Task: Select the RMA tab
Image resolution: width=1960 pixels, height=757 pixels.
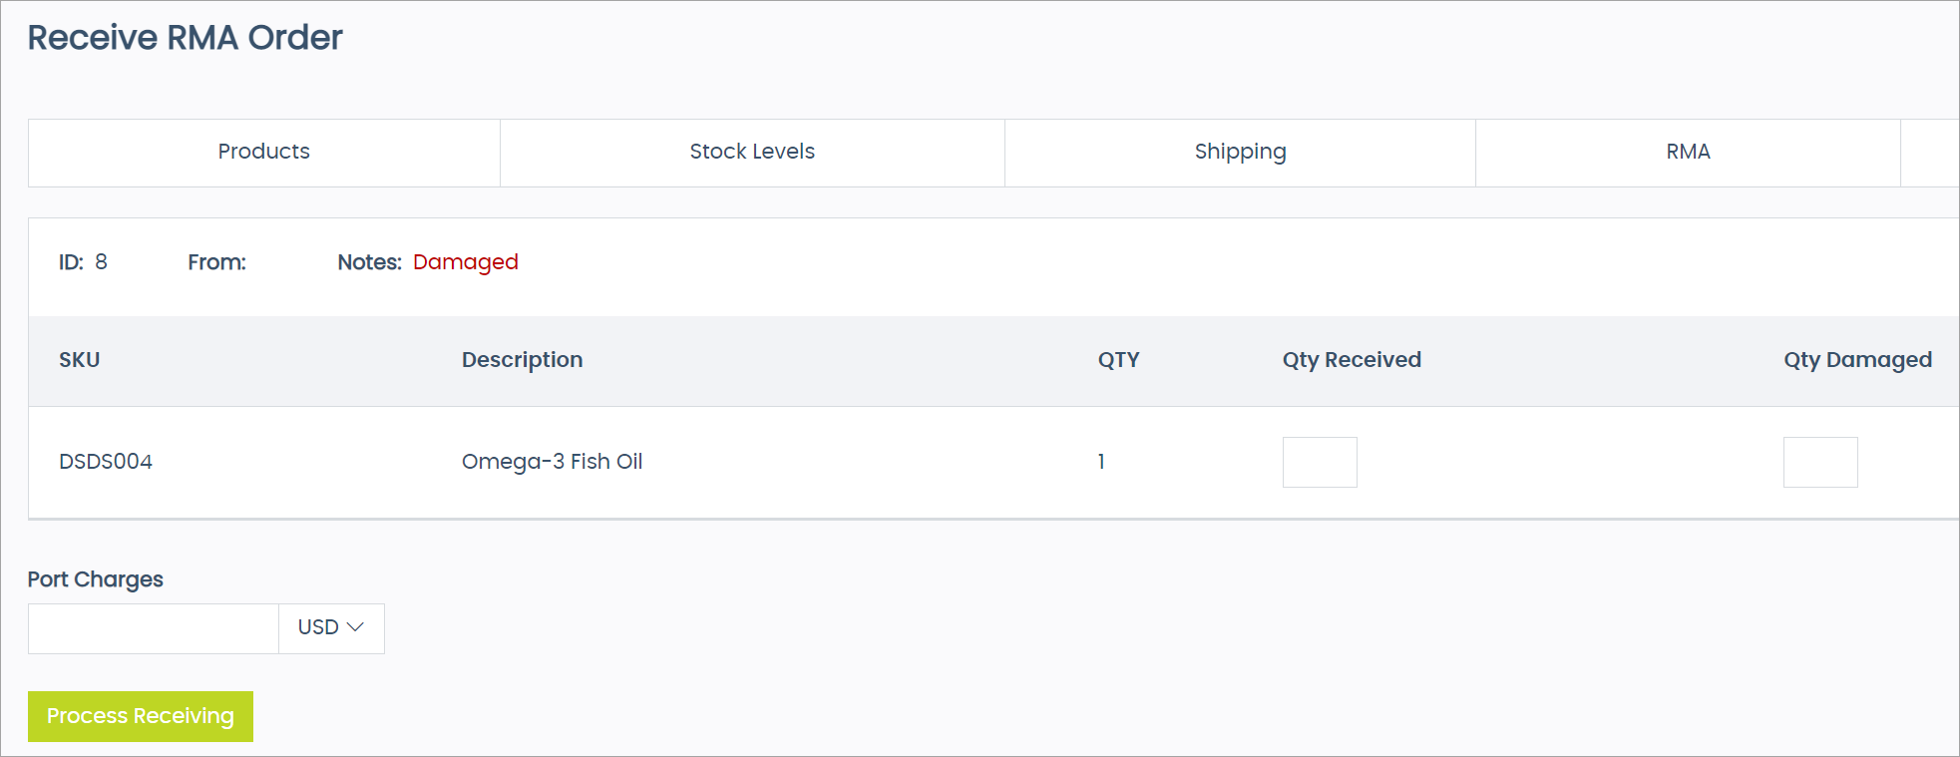Action: click(x=1688, y=152)
